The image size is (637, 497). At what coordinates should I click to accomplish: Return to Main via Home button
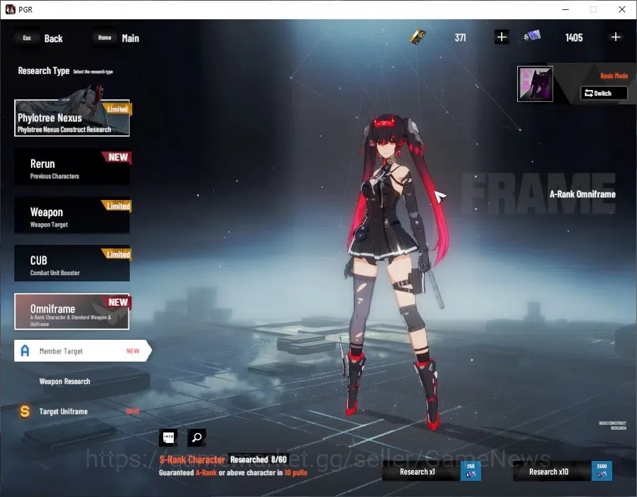(116, 38)
